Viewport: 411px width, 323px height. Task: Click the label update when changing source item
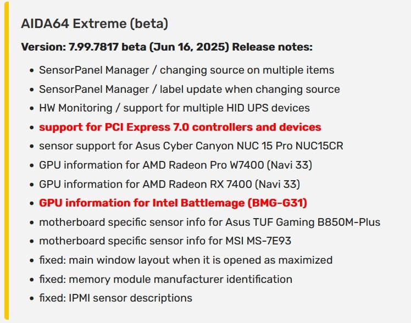coord(190,90)
